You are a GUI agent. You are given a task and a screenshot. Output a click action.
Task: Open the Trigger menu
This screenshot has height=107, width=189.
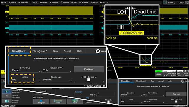[x=34, y=2]
